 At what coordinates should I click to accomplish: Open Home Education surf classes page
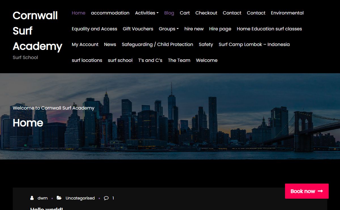(269, 29)
